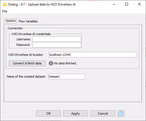
Task: Open the blue question mark help button
Action: click(121, 113)
